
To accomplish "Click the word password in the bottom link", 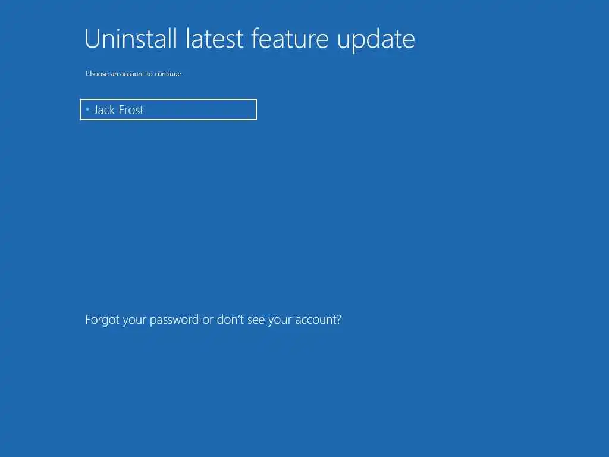I will (x=174, y=320).
